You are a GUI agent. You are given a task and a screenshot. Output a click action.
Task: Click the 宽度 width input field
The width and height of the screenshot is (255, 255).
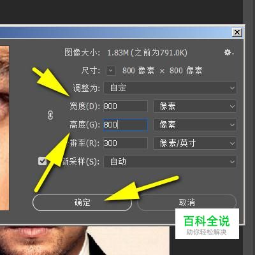tap(125, 106)
